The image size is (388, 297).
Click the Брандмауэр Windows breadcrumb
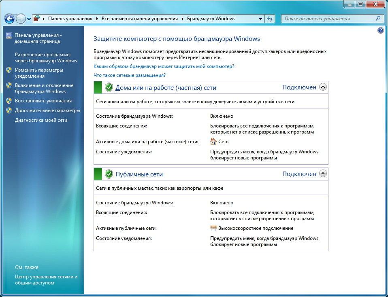click(211, 19)
